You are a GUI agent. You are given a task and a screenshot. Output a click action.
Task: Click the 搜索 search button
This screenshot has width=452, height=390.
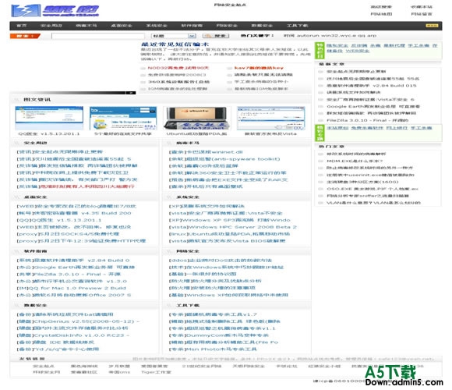(x=216, y=36)
